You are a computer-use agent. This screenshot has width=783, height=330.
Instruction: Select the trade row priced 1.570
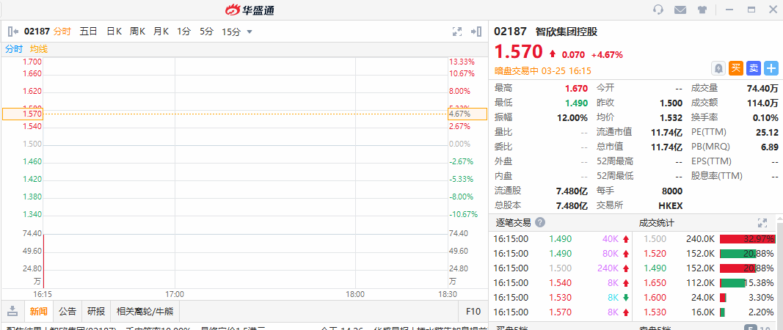(x=561, y=312)
